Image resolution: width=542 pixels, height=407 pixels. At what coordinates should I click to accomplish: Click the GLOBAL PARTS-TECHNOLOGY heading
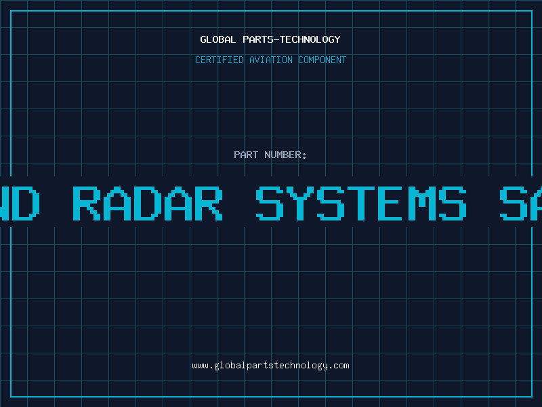coord(270,39)
